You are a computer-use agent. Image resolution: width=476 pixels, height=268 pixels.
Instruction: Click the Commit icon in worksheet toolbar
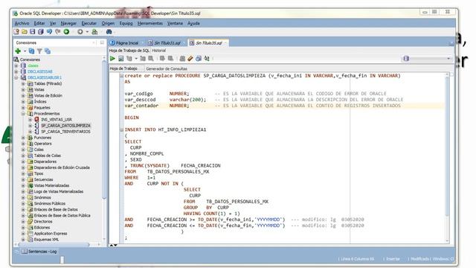pos(162,58)
